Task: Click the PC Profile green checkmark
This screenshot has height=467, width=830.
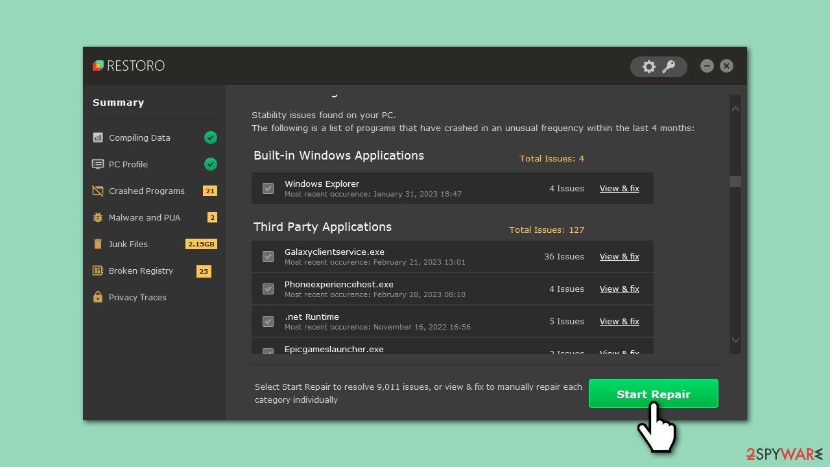Action: tap(211, 164)
